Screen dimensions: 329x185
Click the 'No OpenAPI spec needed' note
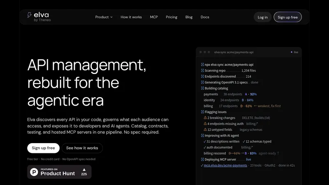tap(79, 159)
